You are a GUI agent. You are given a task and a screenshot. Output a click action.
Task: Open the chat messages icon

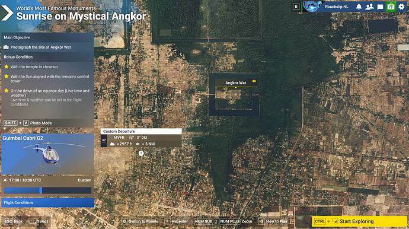pyautogui.click(x=380, y=7)
